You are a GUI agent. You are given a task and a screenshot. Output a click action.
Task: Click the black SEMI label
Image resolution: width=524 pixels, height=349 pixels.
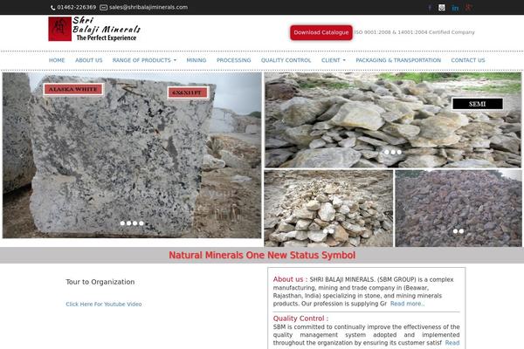coord(477,104)
